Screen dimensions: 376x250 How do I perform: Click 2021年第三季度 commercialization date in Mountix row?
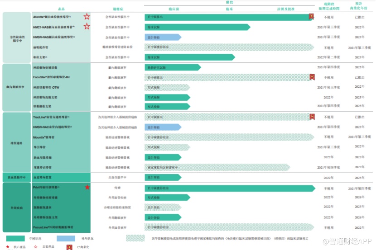(x=359, y=137)
